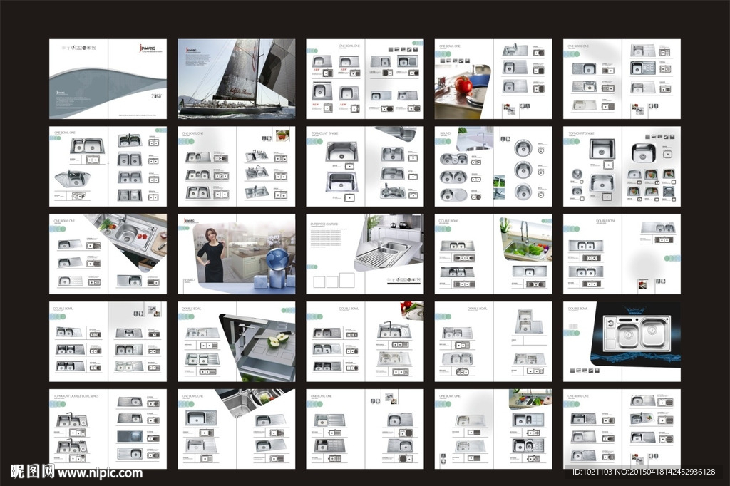Open the black spread with water-splash double sink
Screen dimensions: 730x486
coord(622,341)
